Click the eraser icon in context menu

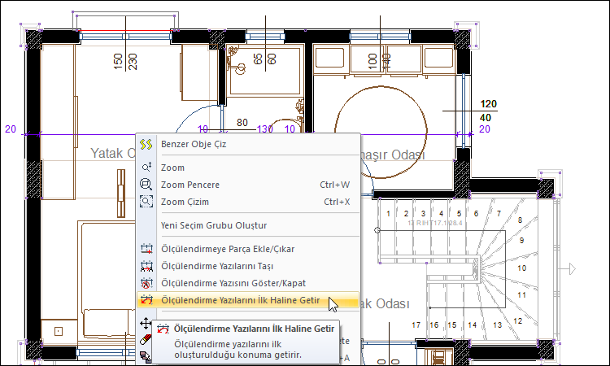tap(146, 338)
